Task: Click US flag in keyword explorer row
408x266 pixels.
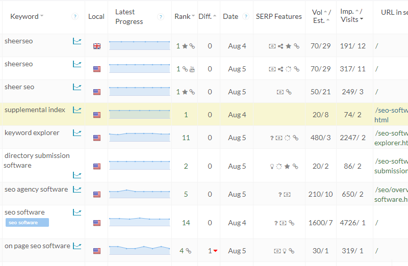Action: (97, 138)
